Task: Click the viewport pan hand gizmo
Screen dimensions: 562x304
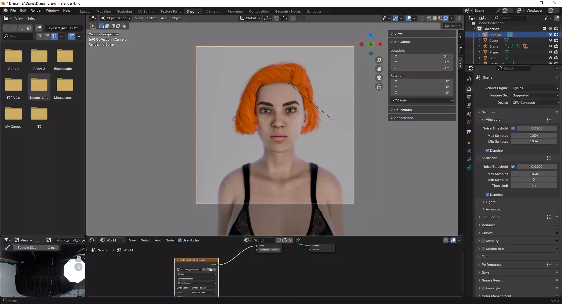Action: coord(379,69)
